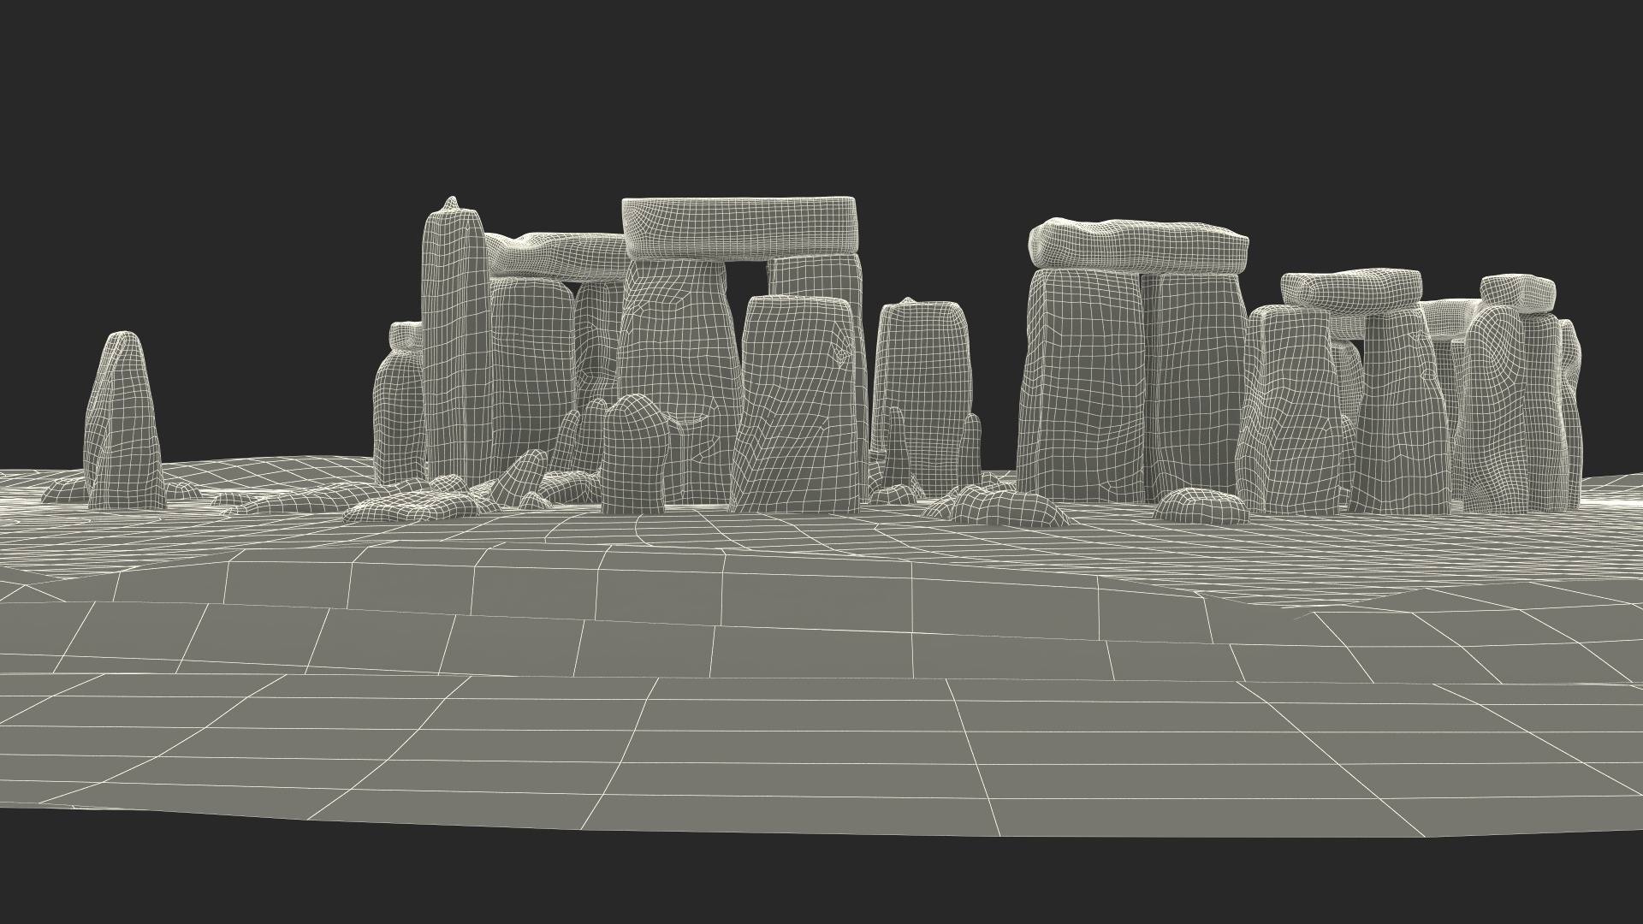The image size is (1643, 924).
Task: Click the right trilithon's left upright
Action: (x=1080, y=385)
